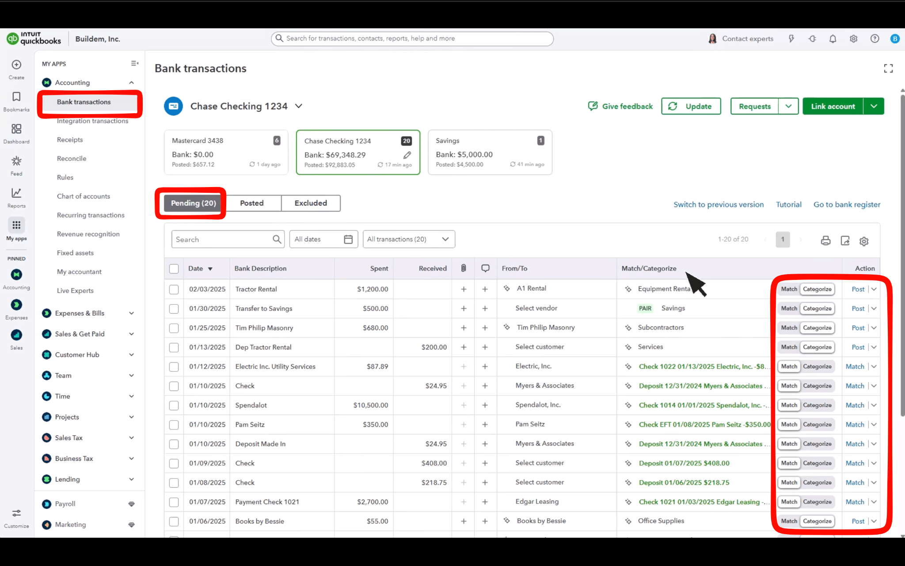Click Give feedback

(x=620, y=107)
